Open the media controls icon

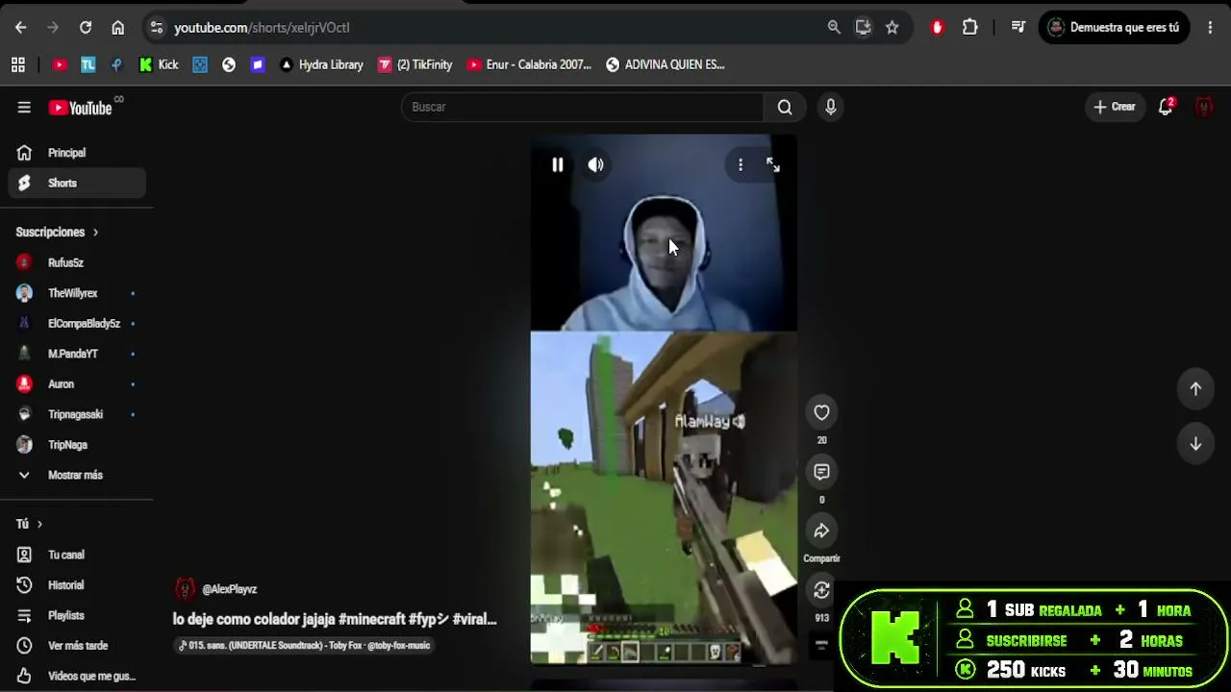[x=1018, y=28]
